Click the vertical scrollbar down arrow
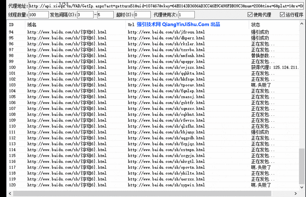 pos(302,187)
